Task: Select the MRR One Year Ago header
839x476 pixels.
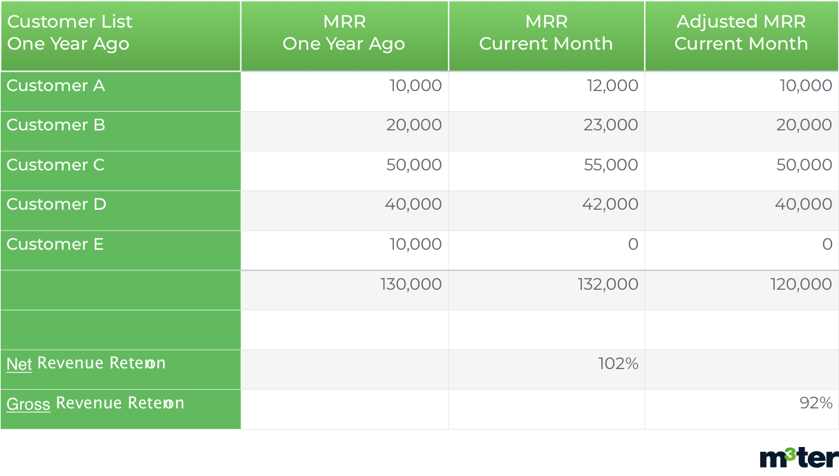Action: click(x=343, y=33)
